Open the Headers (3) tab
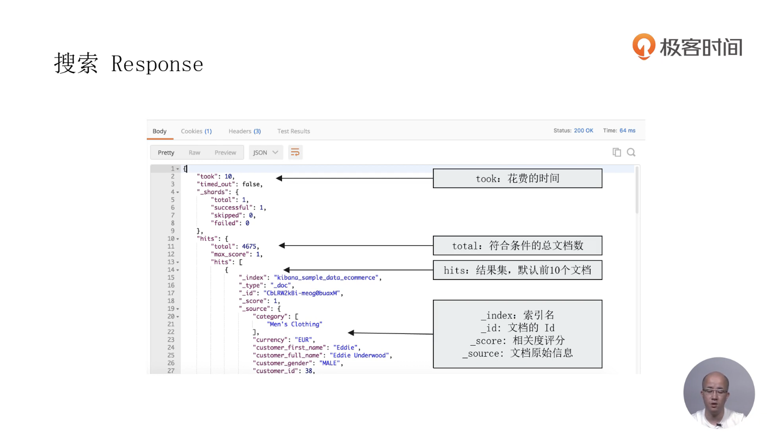The height and width of the screenshot is (444, 778). click(x=244, y=131)
